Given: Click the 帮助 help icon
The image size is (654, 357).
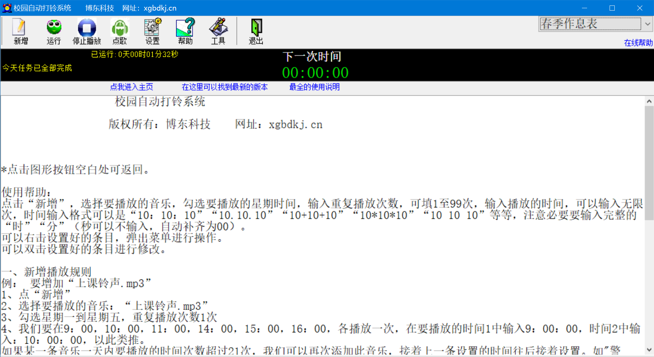Looking at the screenshot, I should pos(185,31).
